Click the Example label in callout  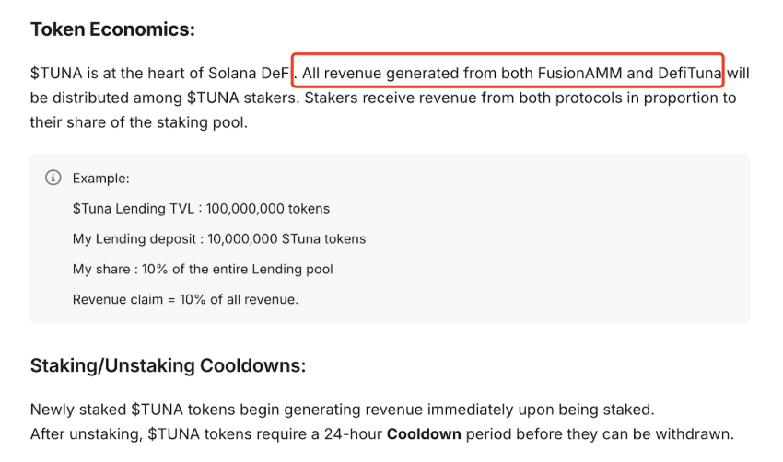point(101,179)
